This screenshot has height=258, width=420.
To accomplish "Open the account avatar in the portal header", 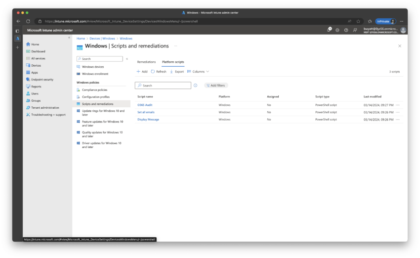I will click(403, 30).
